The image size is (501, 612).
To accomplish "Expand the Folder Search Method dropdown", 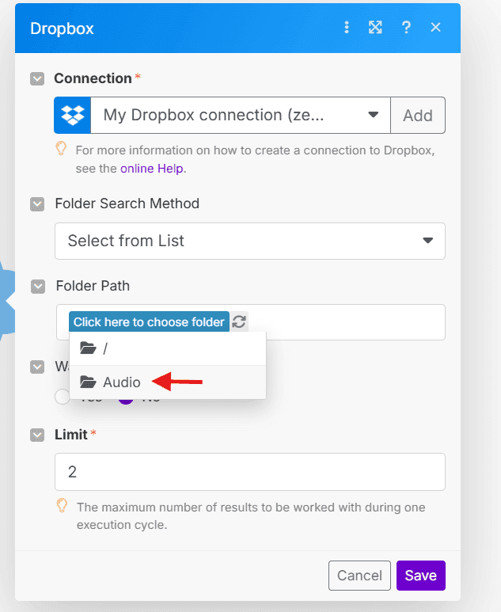I will pos(249,241).
